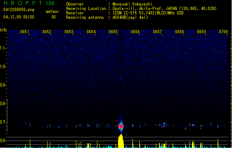Click the 0659 time marker

(201, 32)
